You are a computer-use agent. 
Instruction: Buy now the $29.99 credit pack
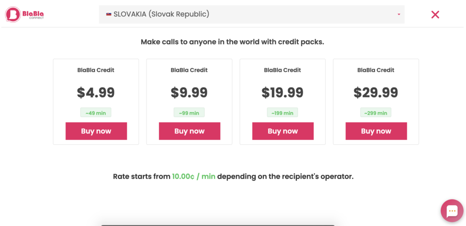376,131
